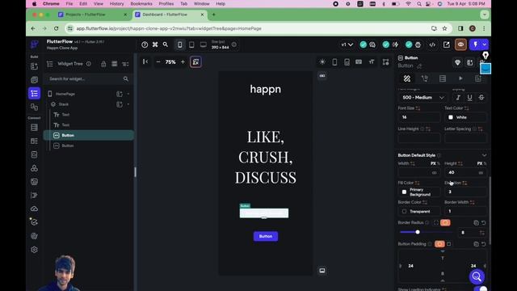The height and width of the screenshot is (291, 517).
Task: Toggle underline text styling
Action: pyautogui.click(x=469, y=97)
